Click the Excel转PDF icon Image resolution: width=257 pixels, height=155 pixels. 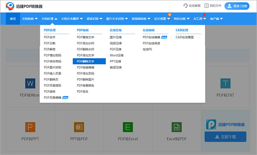point(177,127)
